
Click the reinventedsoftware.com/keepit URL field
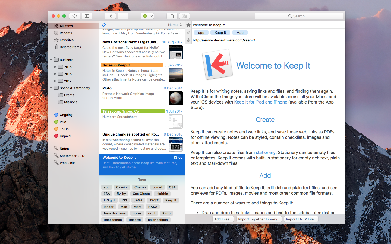point(268,40)
